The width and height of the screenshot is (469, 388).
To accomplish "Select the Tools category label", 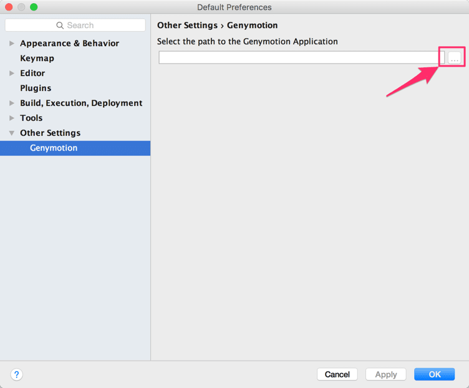I will click(x=31, y=118).
